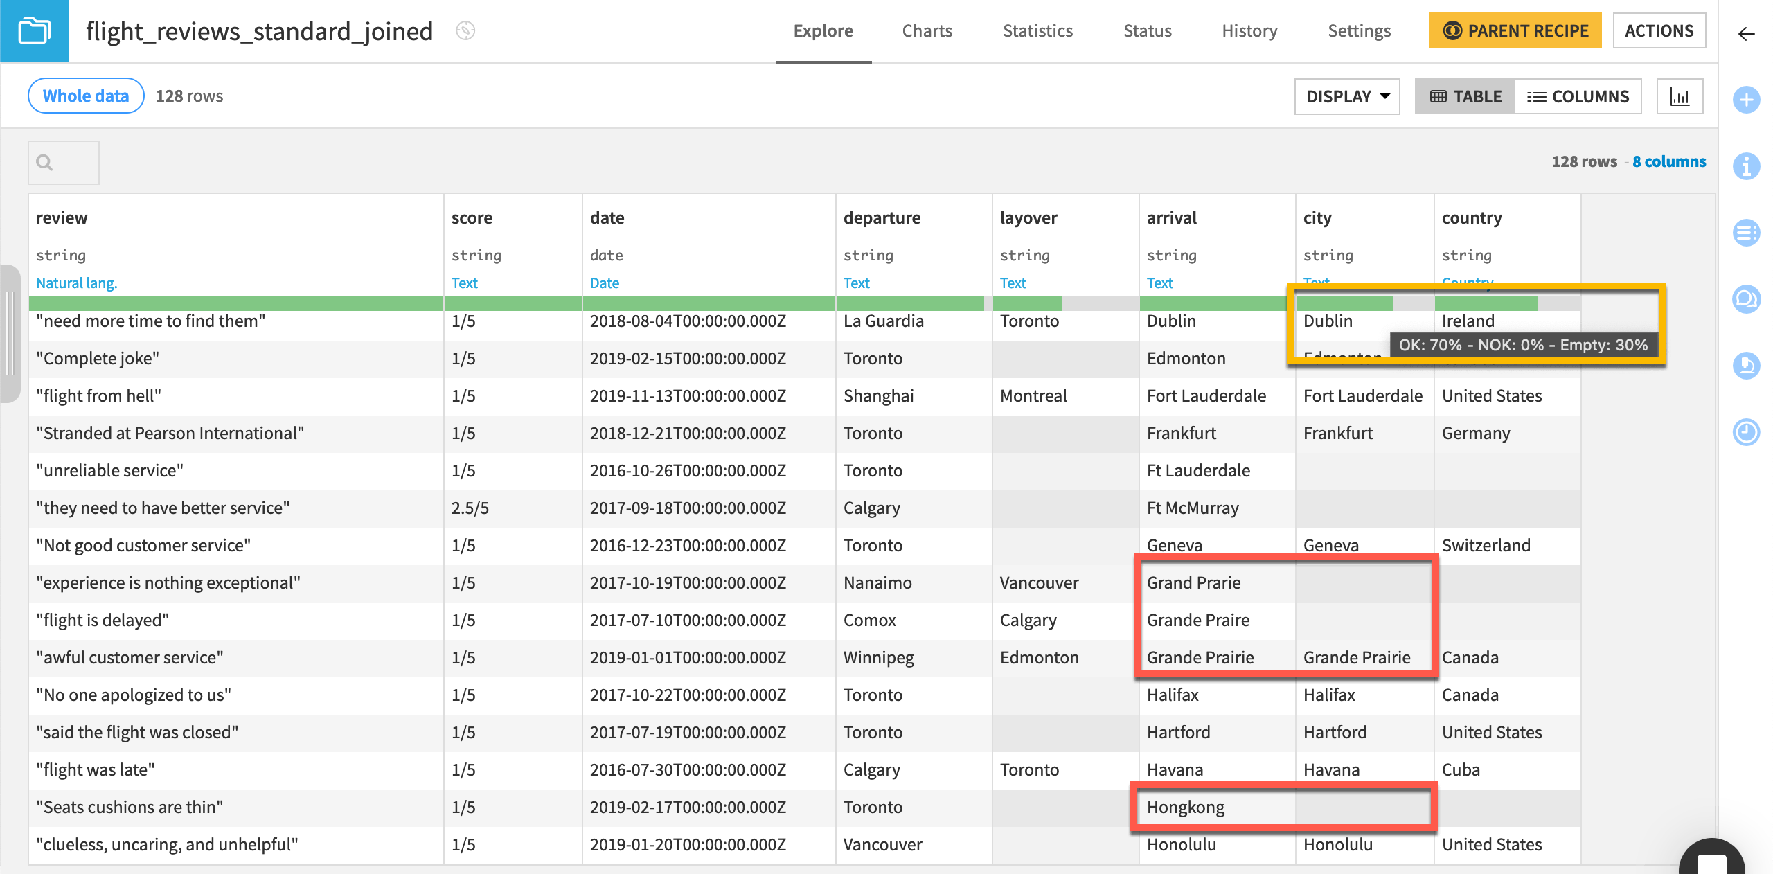This screenshot has height=874, width=1773.
Task: Open the Settings tab
Action: (x=1359, y=31)
